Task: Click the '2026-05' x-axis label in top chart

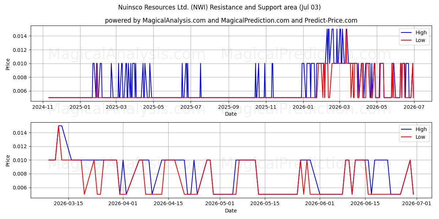Action: [x=376, y=107]
